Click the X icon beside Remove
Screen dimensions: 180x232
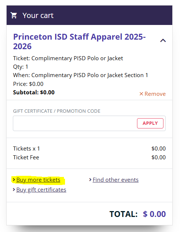tap(141, 94)
